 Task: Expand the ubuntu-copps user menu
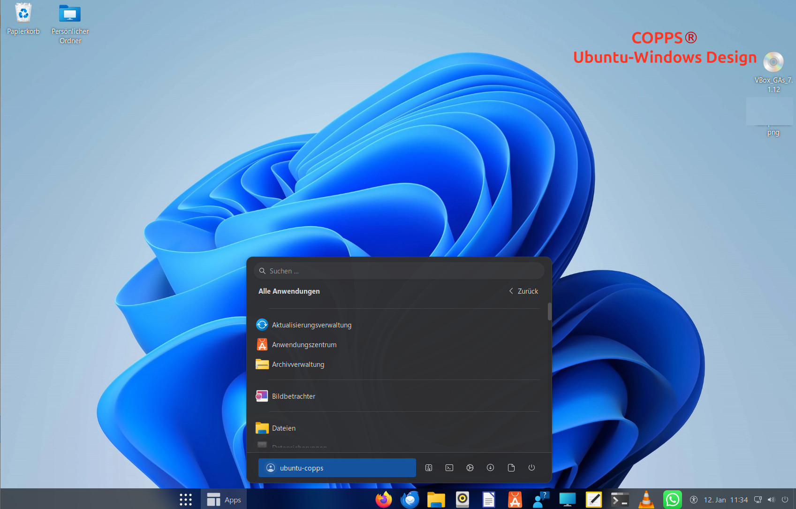tap(337, 468)
